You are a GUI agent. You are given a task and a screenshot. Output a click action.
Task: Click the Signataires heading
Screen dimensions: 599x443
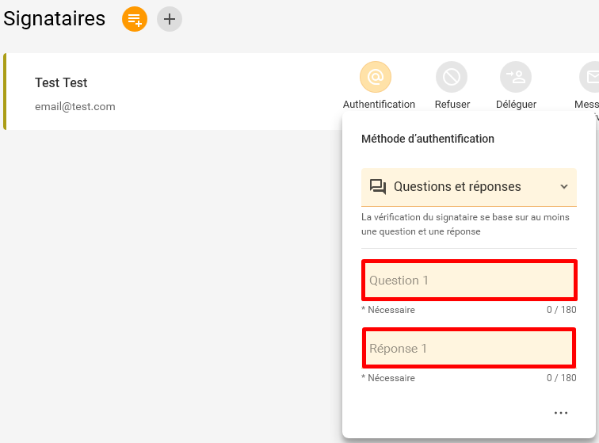(54, 19)
